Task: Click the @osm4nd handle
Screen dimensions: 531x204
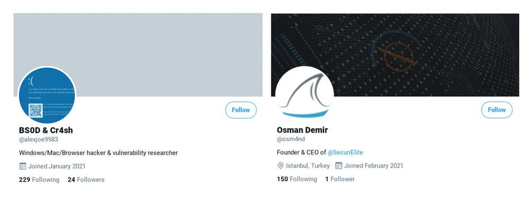Action: click(291, 139)
